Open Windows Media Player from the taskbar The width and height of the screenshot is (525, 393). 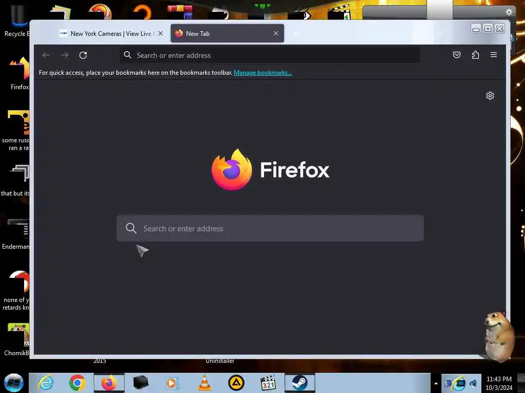(172, 383)
